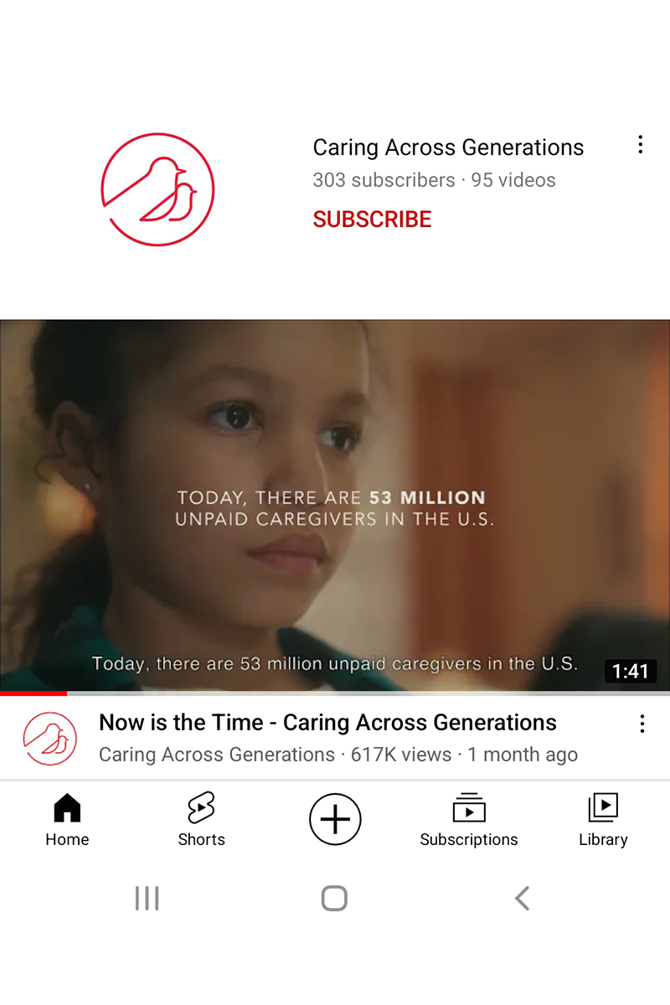This screenshot has height=1005, width=670.
Task: Open the Subscriptions icon in bottom bar
Action: 469,808
